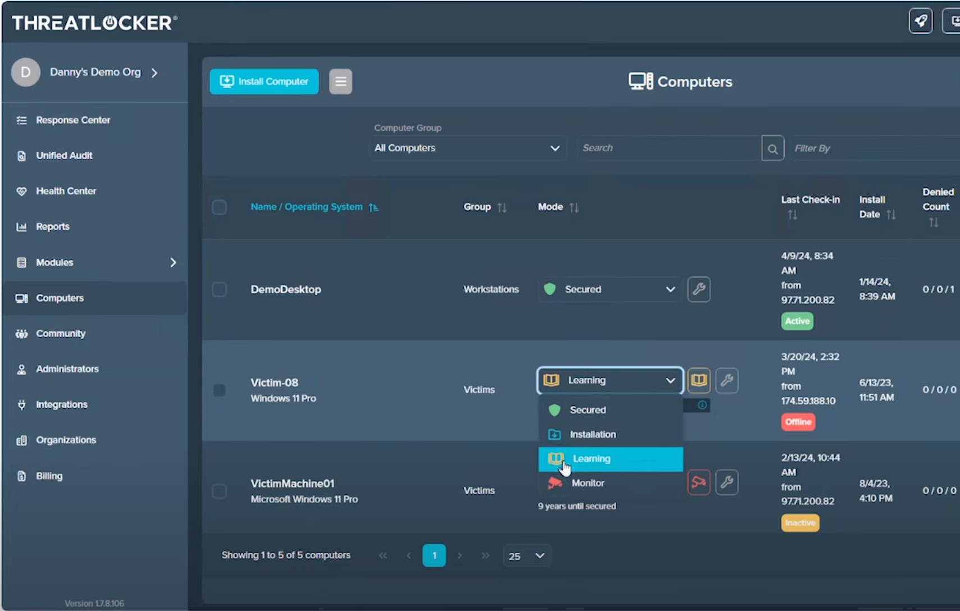
Task: Go to the previous page arrow
Action: [x=409, y=555]
